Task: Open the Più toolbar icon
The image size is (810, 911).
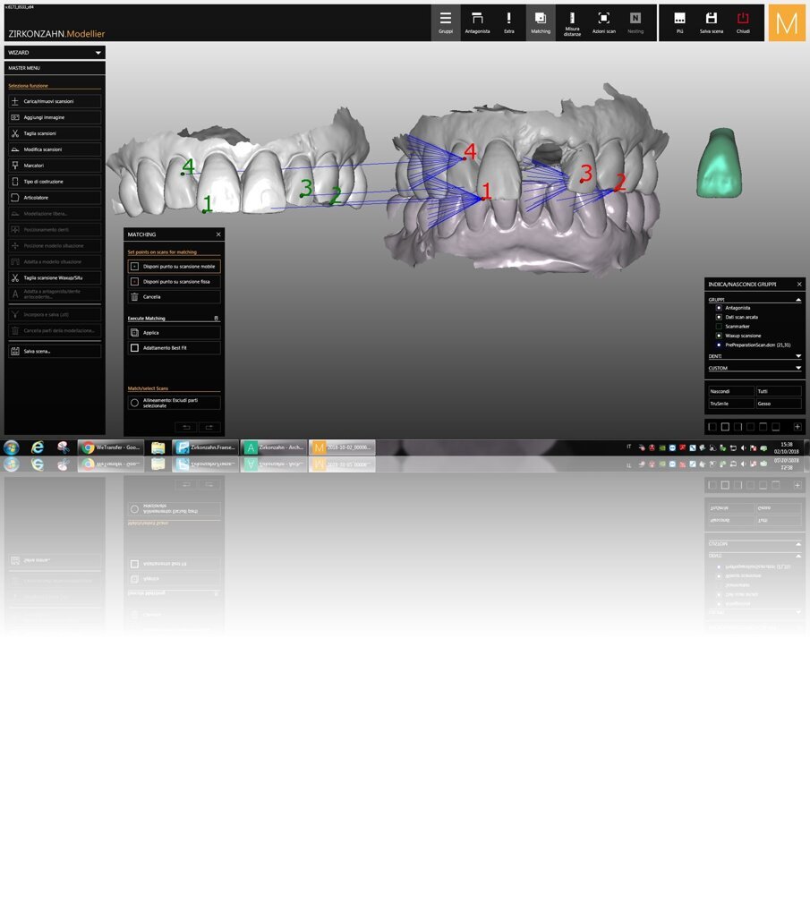Action: [x=679, y=22]
